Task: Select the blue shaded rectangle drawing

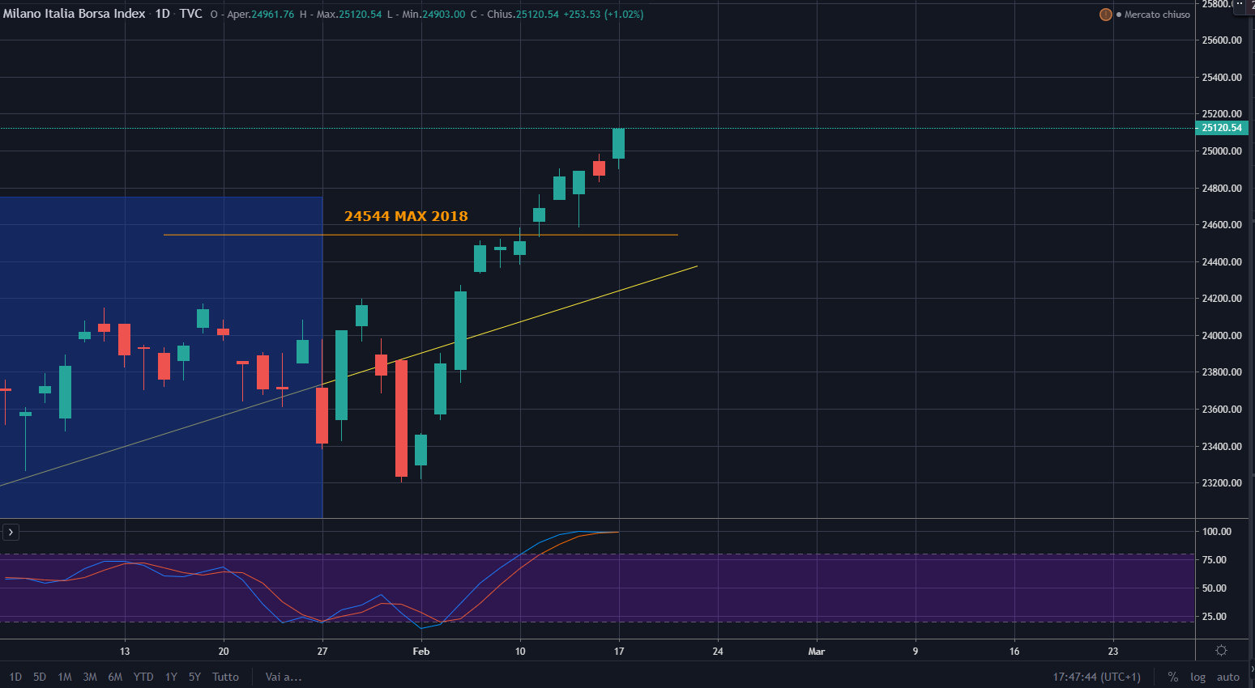Action: click(x=161, y=357)
